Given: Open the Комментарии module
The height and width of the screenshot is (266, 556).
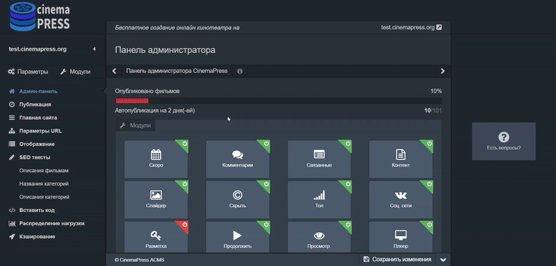Looking at the screenshot, I should 238,159.
